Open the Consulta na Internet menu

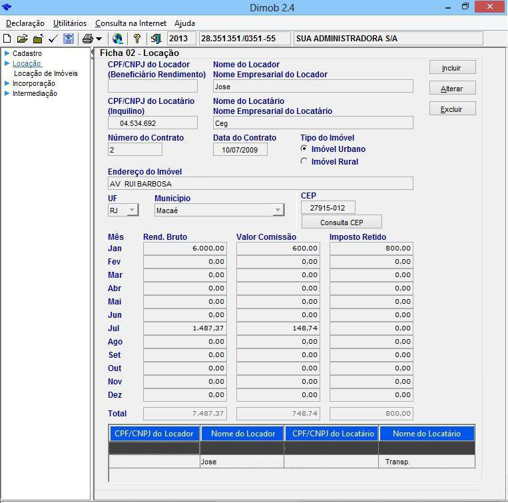pos(130,23)
